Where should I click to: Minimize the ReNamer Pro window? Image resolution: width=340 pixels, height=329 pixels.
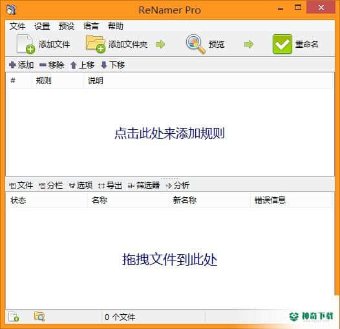click(281, 8)
